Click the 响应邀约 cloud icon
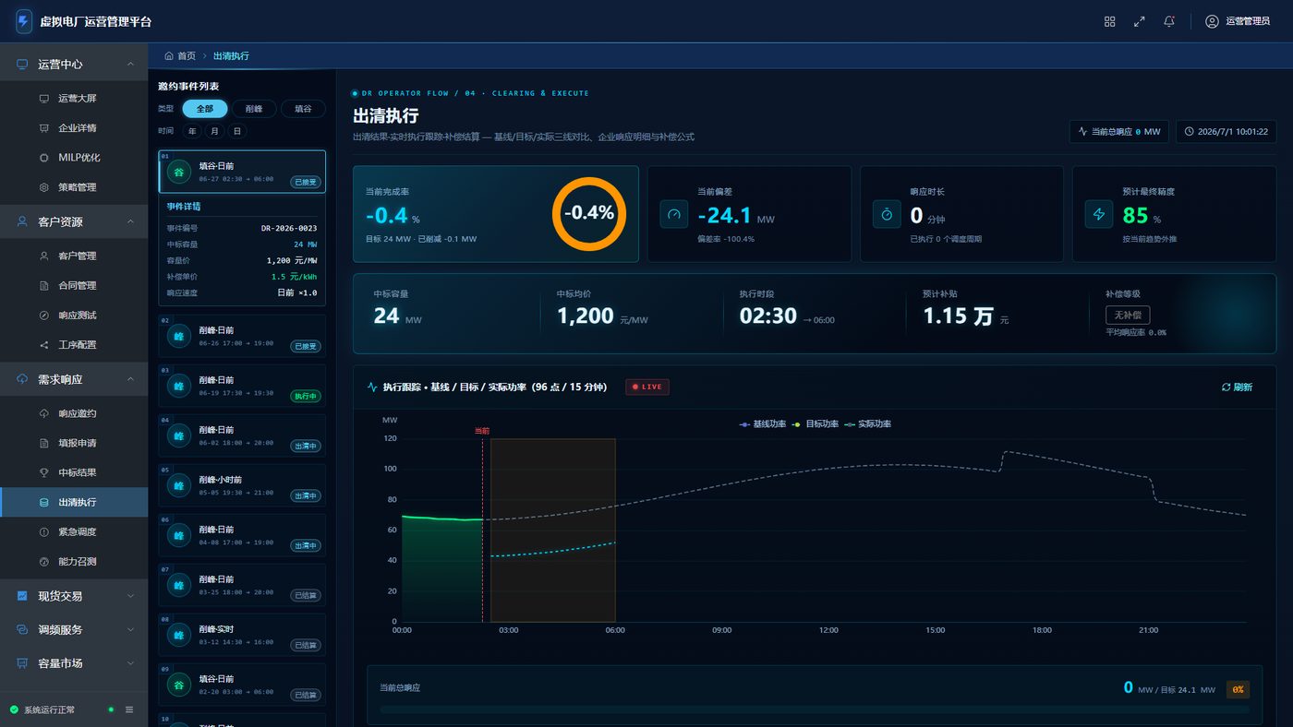The height and width of the screenshot is (727, 1293). [43, 413]
